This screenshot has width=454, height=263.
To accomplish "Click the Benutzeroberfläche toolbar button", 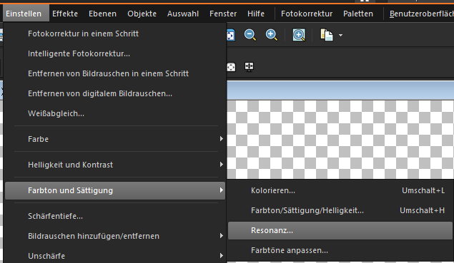I will click(x=422, y=14).
